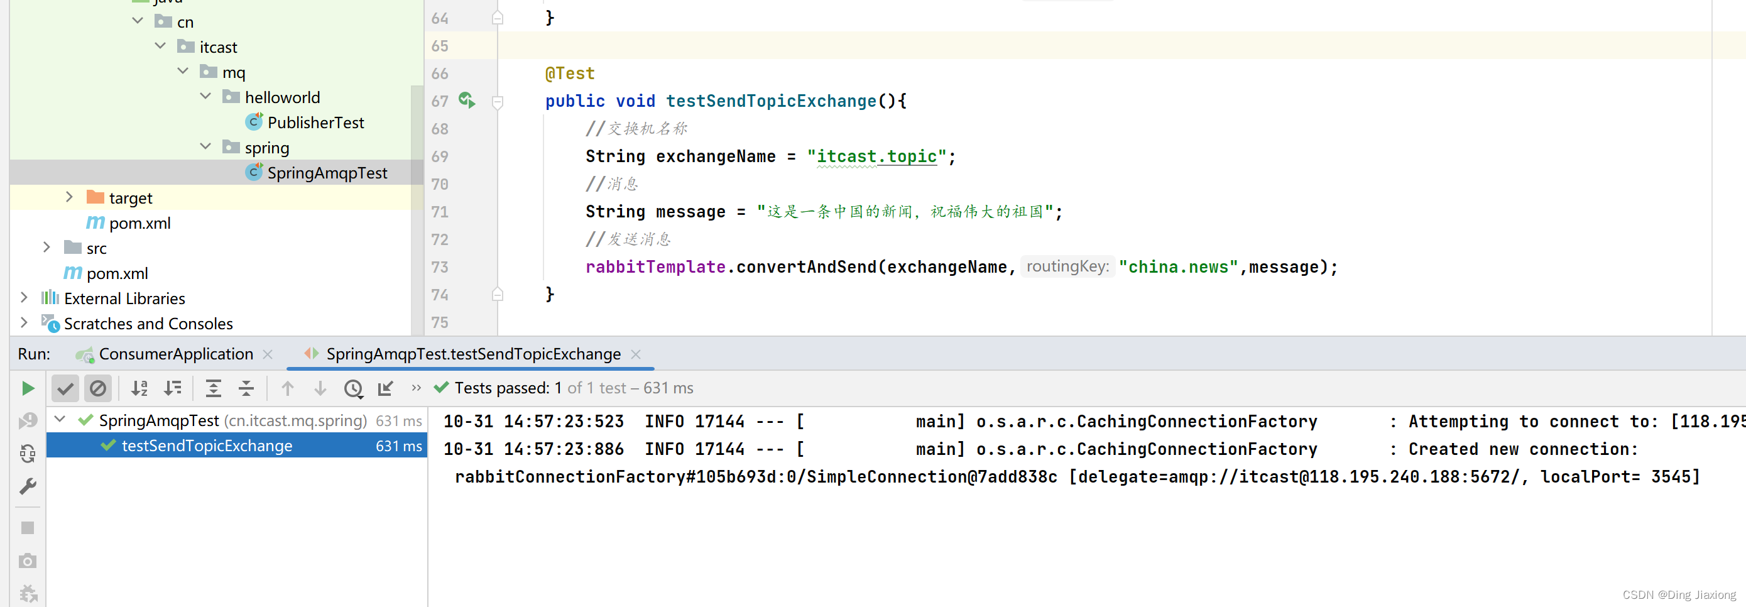
Task: Collapse the cn package folder
Action: (138, 21)
